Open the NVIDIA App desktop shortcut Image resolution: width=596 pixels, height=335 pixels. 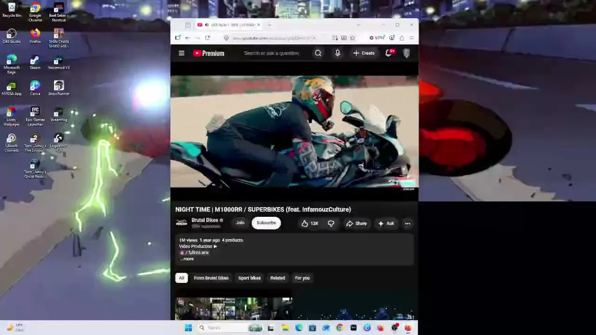coord(12,88)
